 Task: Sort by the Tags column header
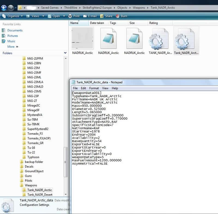118,23
